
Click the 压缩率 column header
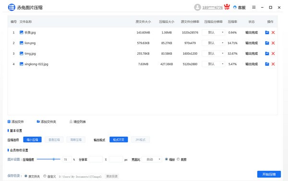point(232,22)
